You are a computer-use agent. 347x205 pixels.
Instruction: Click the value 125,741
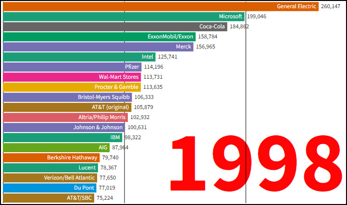coord(168,57)
